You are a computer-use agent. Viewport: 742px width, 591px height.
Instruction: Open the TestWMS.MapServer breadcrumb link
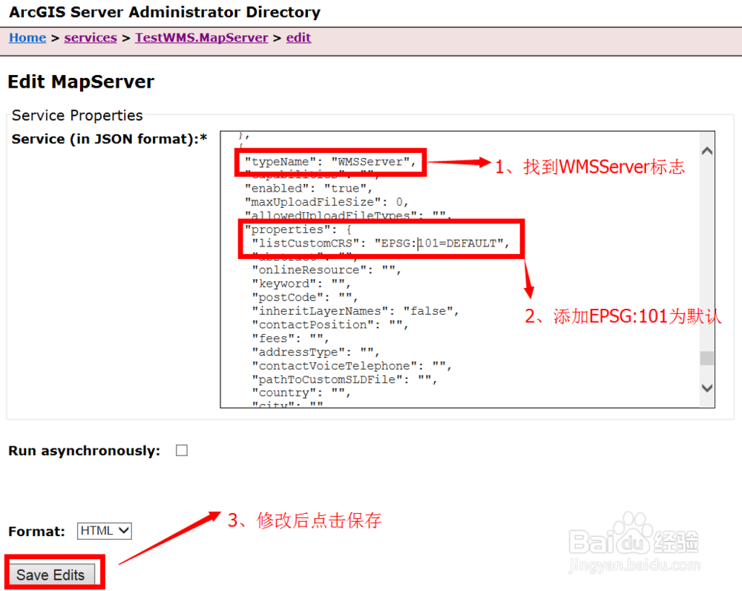[x=202, y=37]
